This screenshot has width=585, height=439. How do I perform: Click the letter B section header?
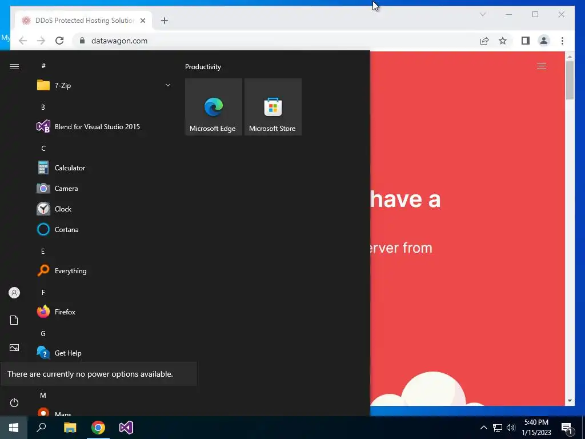pos(43,107)
